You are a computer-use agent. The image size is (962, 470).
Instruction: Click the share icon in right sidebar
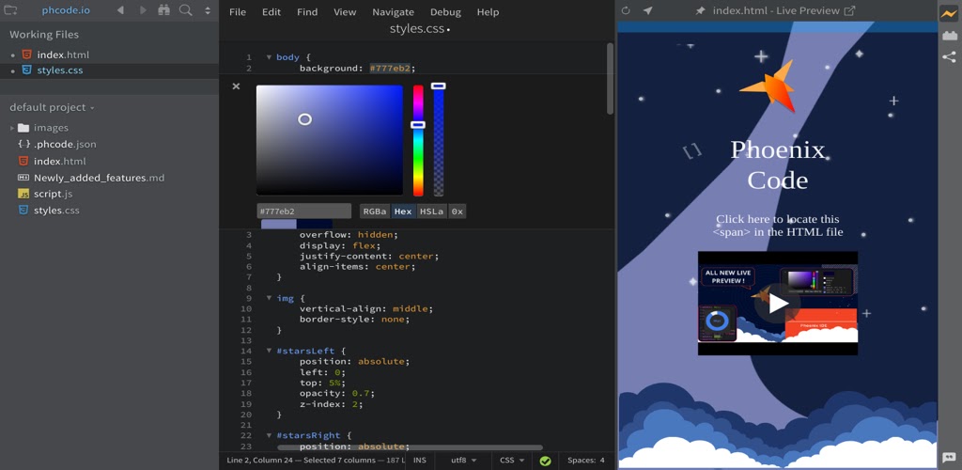point(949,56)
